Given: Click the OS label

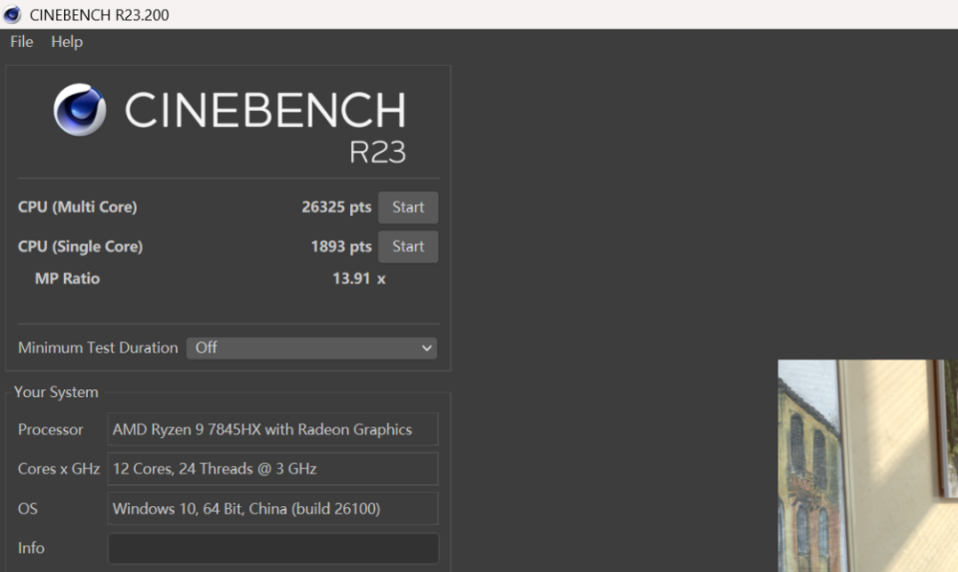Looking at the screenshot, I should click(x=28, y=508).
